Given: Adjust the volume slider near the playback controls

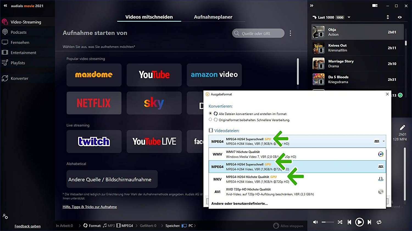Looking at the screenshot, I should [x=328, y=222].
